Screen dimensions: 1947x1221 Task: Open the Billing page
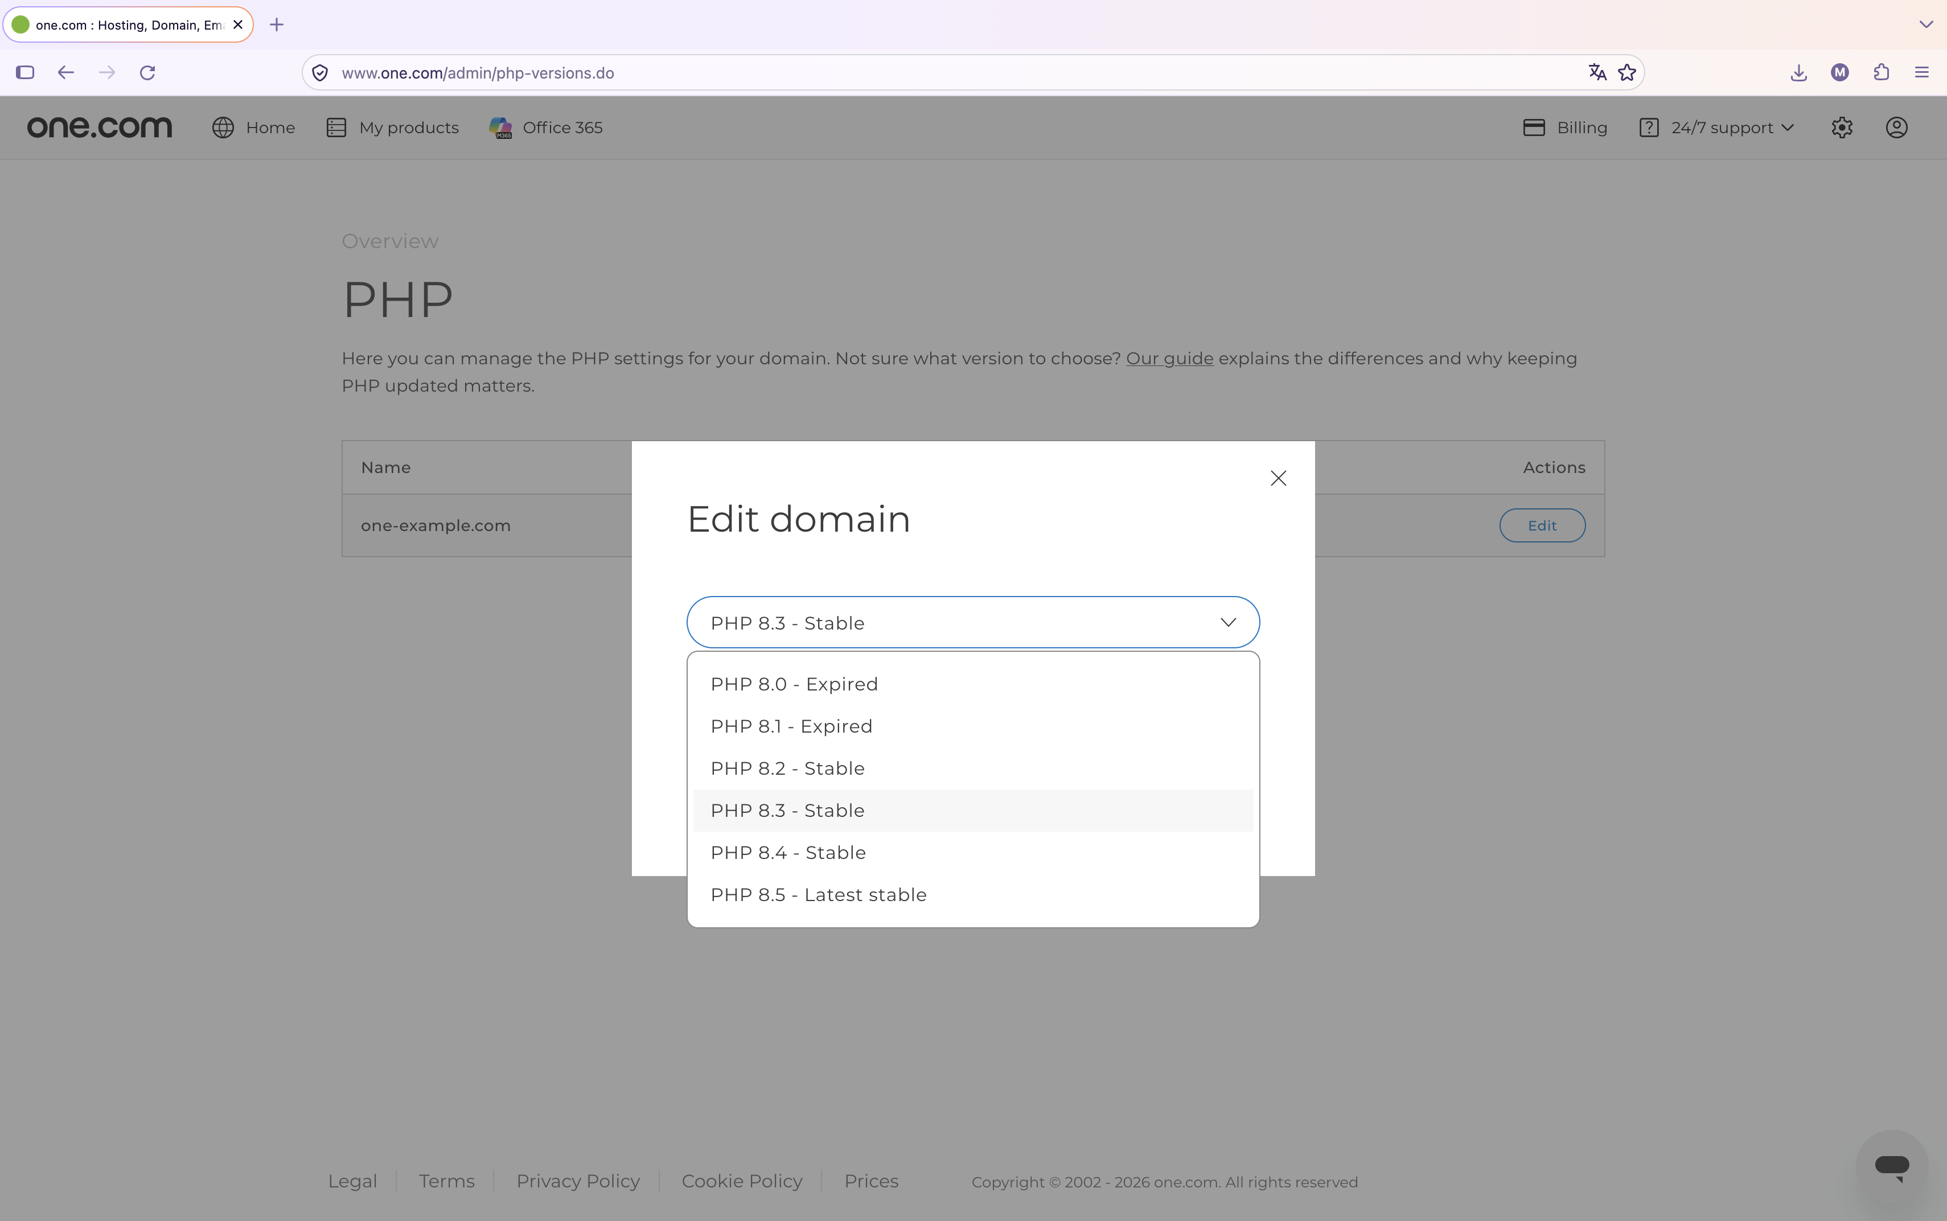[1565, 128]
